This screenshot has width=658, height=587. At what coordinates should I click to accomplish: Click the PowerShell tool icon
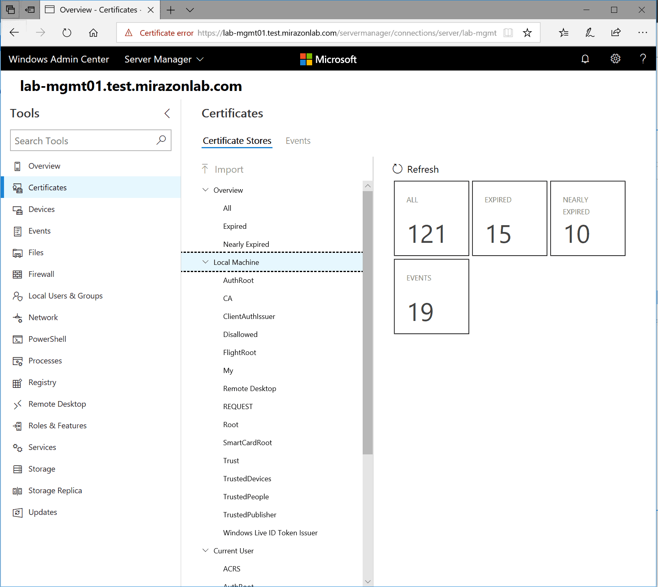pos(17,339)
